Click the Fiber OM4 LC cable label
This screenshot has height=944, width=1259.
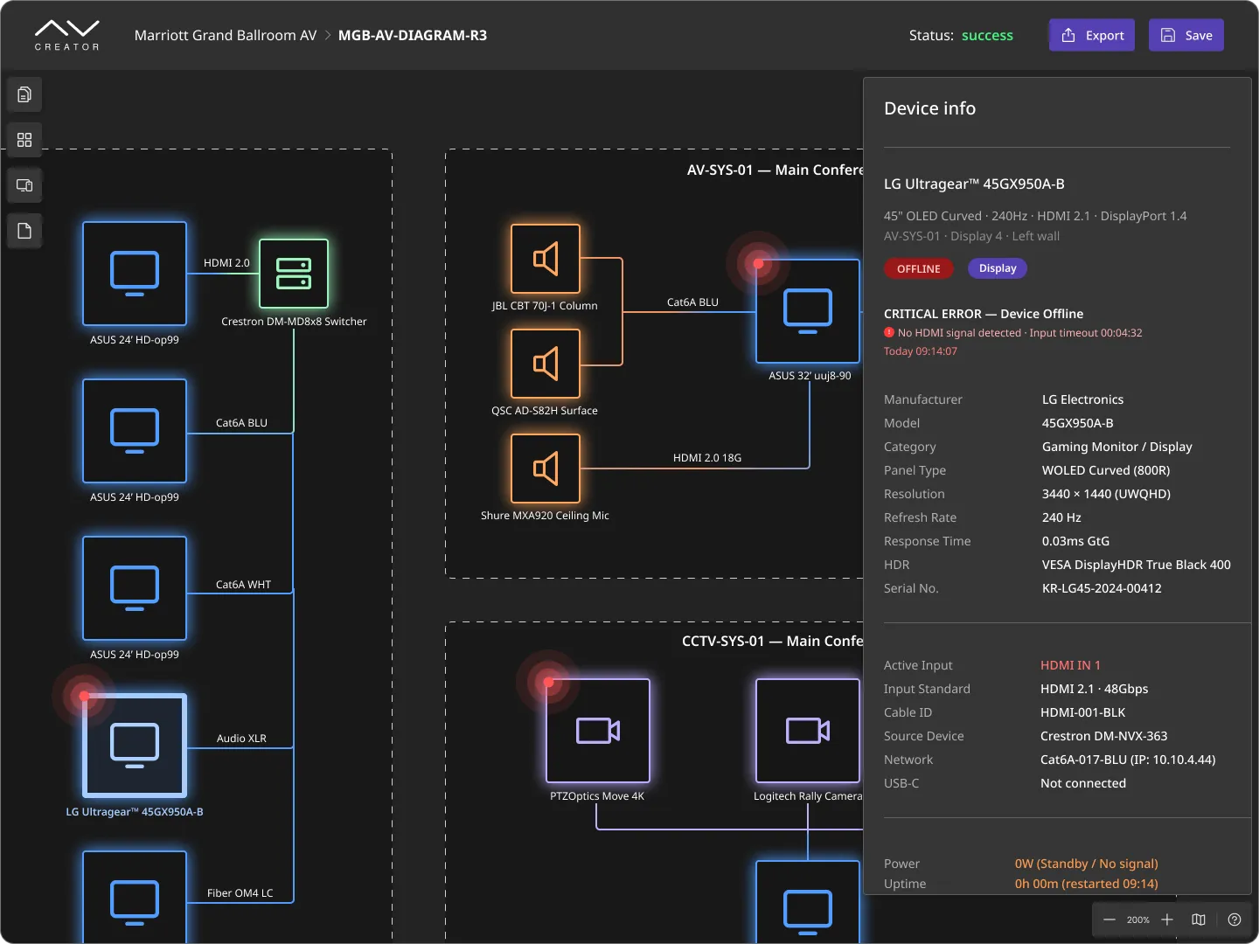[240, 893]
